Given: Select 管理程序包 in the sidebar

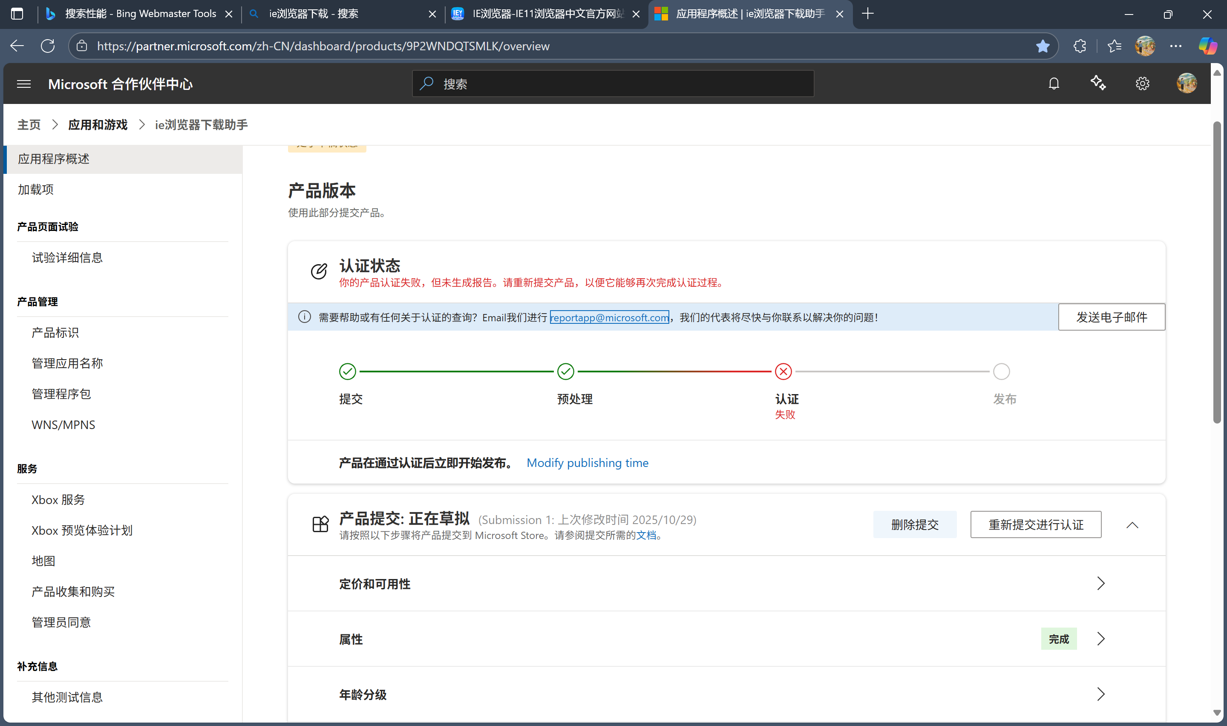Looking at the screenshot, I should (x=61, y=394).
